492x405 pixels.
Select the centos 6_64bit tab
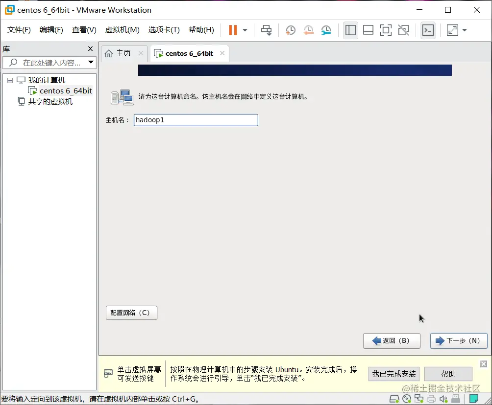coord(189,54)
